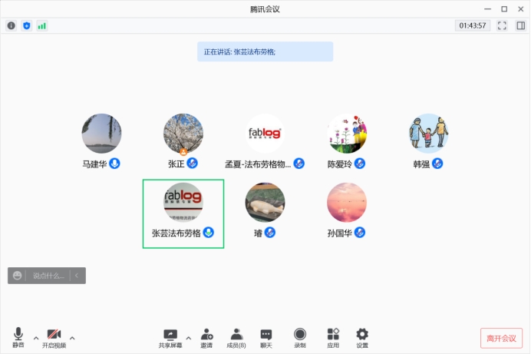Start Share Screen (共享屏幕)
The image size is (531, 354).
(x=170, y=337)
